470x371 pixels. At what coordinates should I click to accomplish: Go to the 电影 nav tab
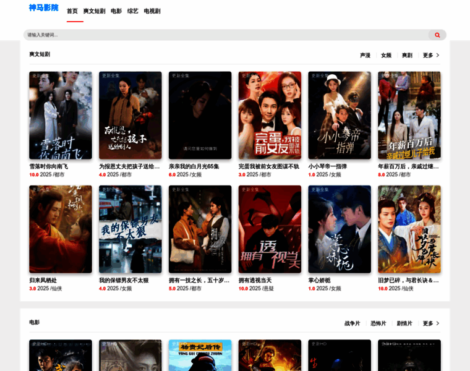pyautogui.click(x=116, y=11)
